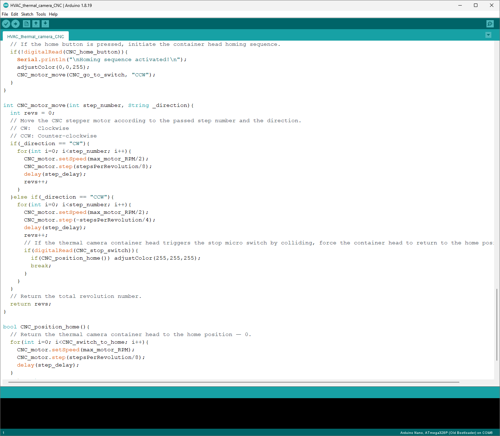The image size is (500, 436).
Task: Open the File menu
Action: tap(5, 14)
